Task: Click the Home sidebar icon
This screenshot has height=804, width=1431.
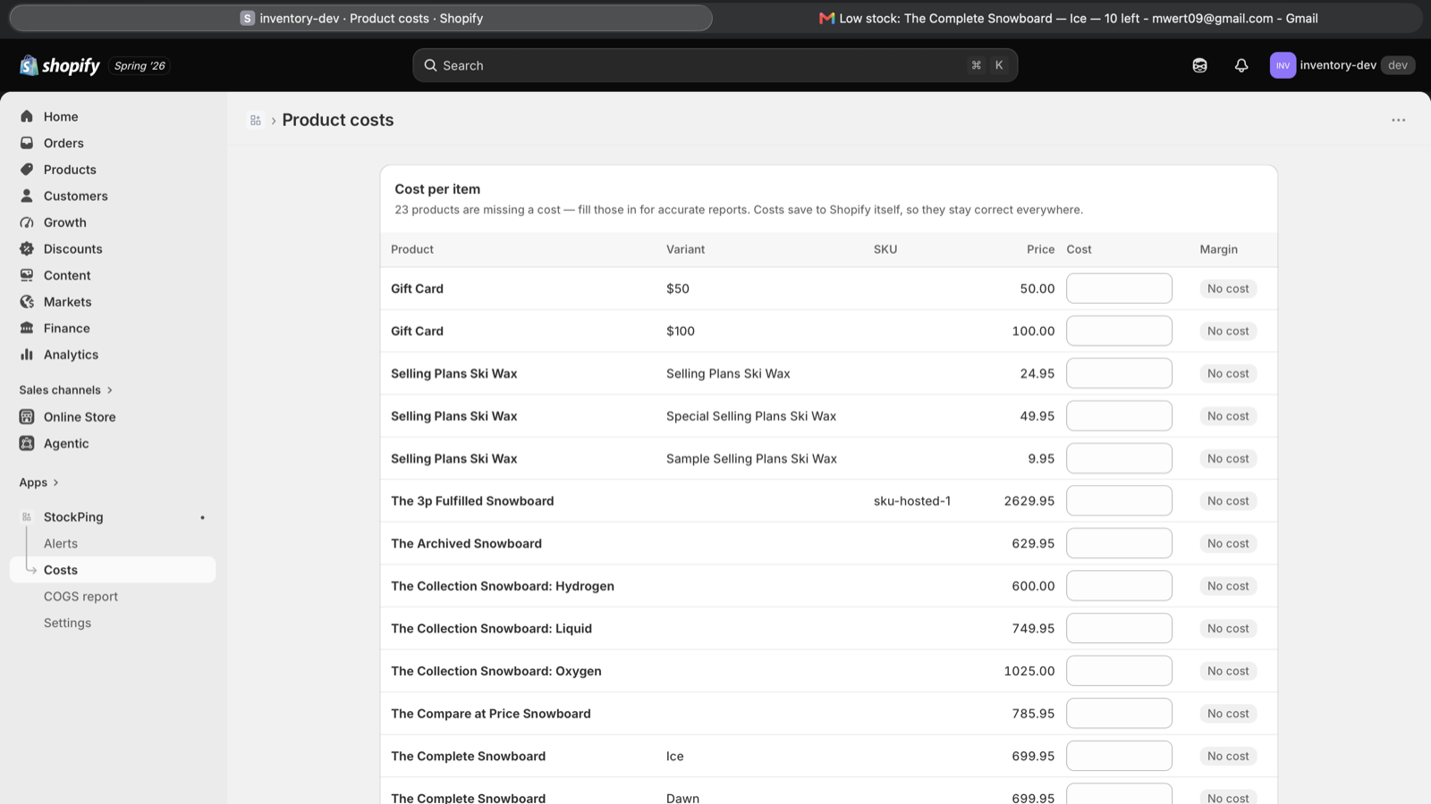Action: [x=27, y=116]
